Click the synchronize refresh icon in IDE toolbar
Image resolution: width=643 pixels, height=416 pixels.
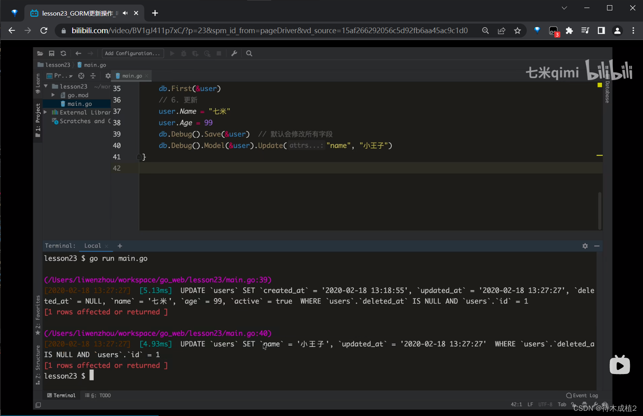[x=63, y=54]
